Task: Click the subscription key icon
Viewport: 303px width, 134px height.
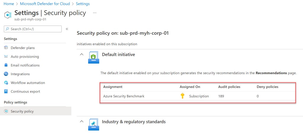Action: pyautogui.click(x=183, y=96)
